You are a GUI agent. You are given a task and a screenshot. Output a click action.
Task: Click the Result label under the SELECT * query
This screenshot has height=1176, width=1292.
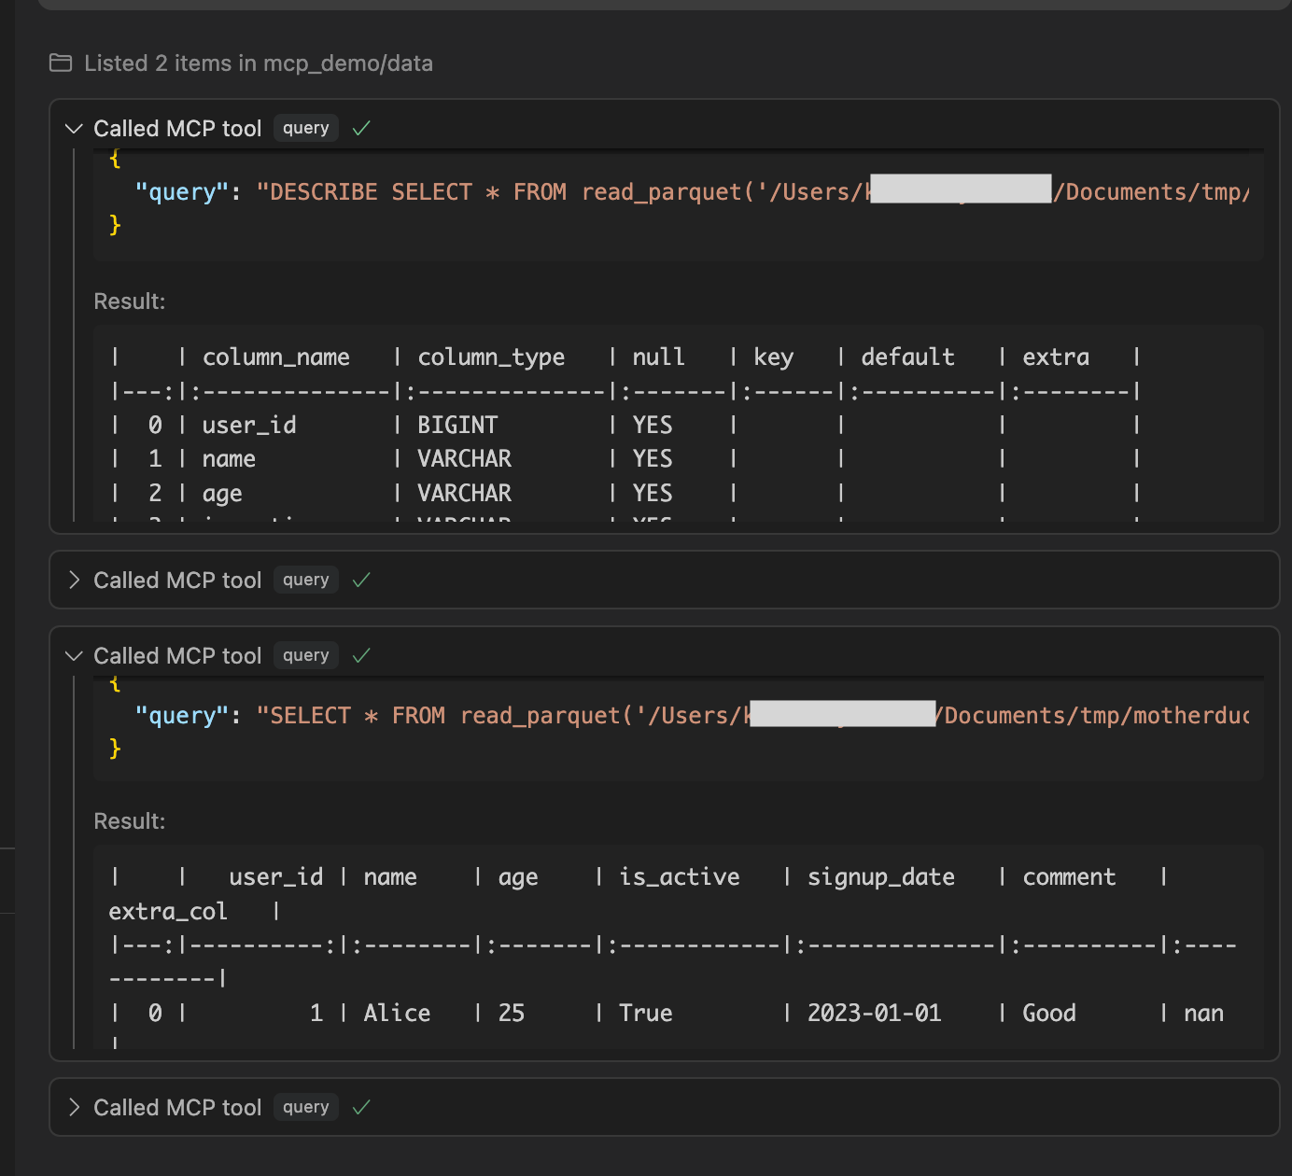130,821
